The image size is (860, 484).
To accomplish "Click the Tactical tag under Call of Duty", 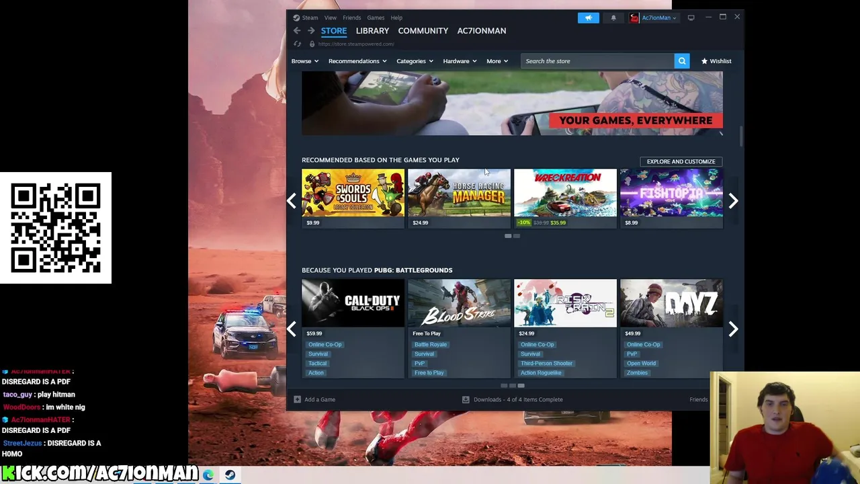I will (x=317, y=364).
